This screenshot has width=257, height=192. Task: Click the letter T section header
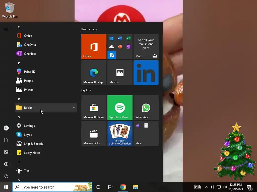(19, 162)
